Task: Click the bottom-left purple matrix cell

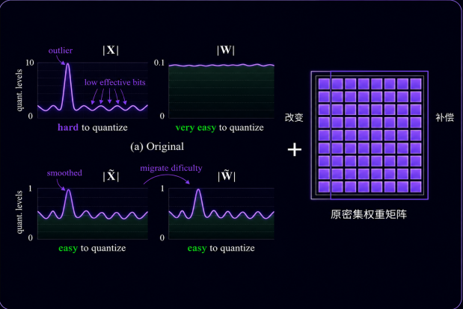Action: click(x=324, y=187)
